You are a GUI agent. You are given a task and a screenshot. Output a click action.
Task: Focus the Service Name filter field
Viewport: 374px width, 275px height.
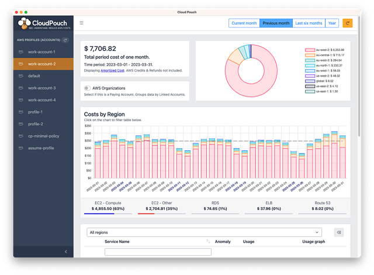pos(158,252)
